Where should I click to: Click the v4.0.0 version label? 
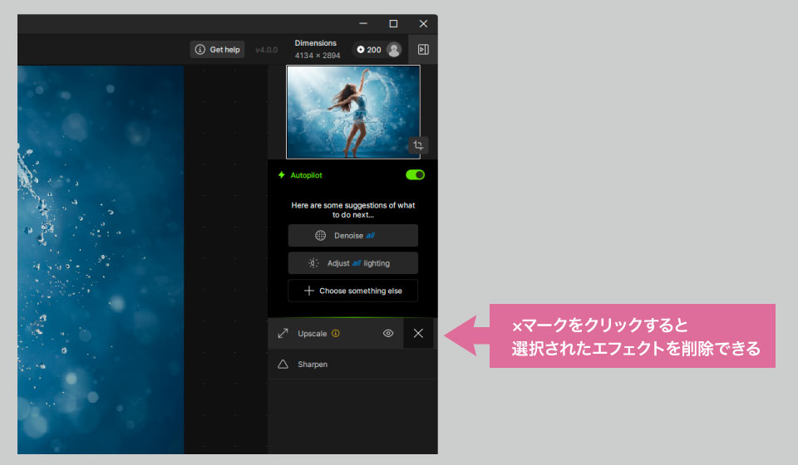coord(267,50)
